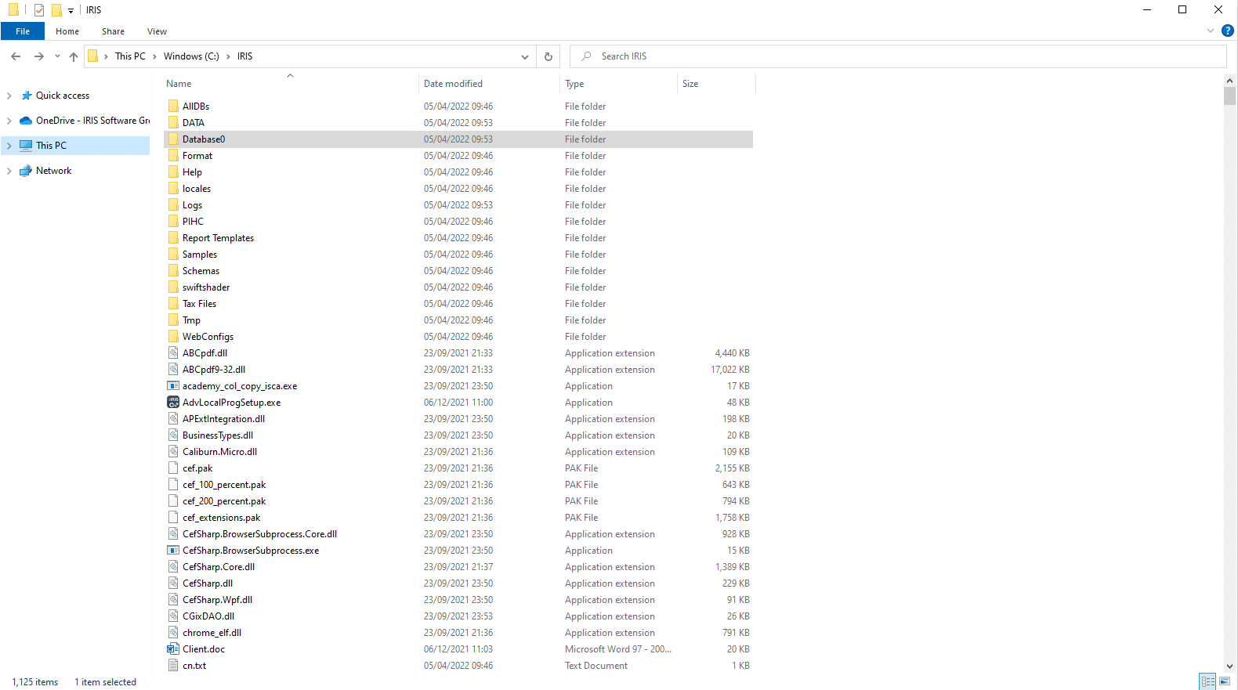Viewport: 1238px width, 690px height.
Task: Refresh the IRIS folder view
Action: [548, 56]
